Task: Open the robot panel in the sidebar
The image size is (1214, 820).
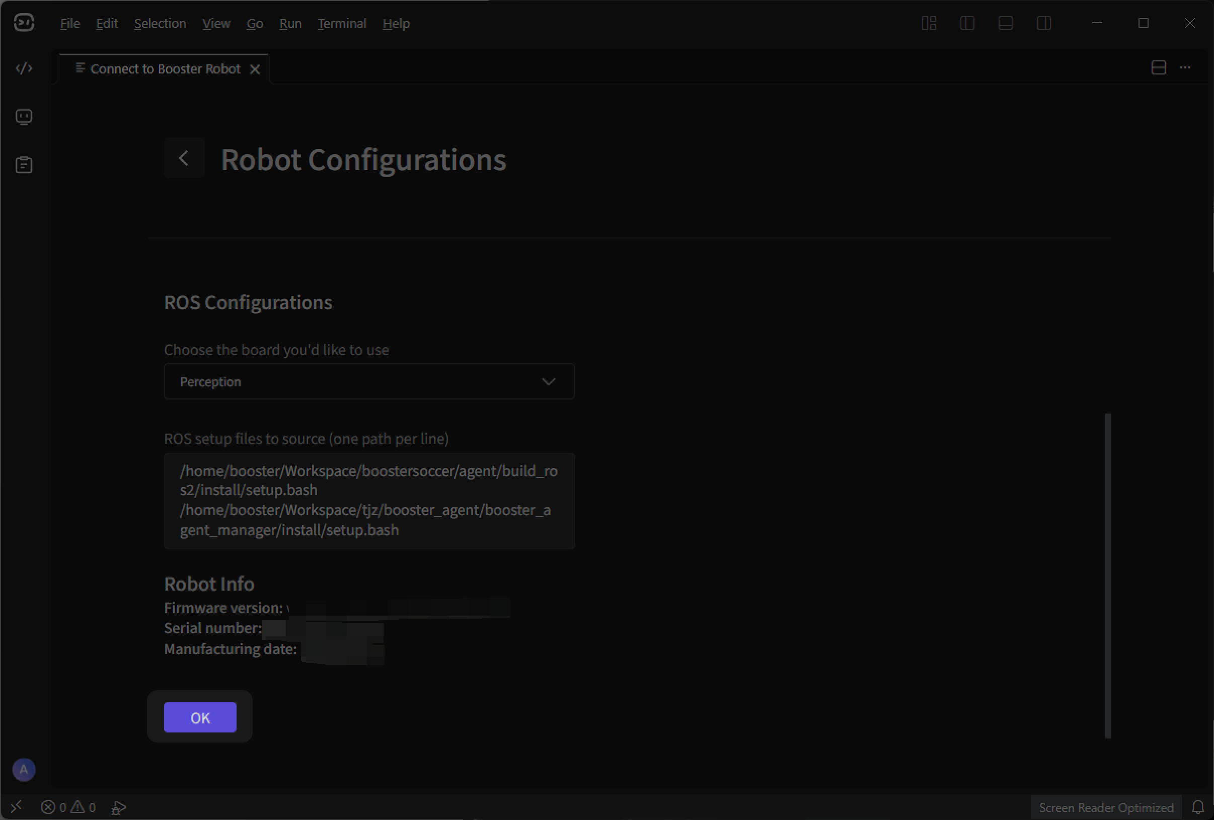Action: (x=24, y=116)
